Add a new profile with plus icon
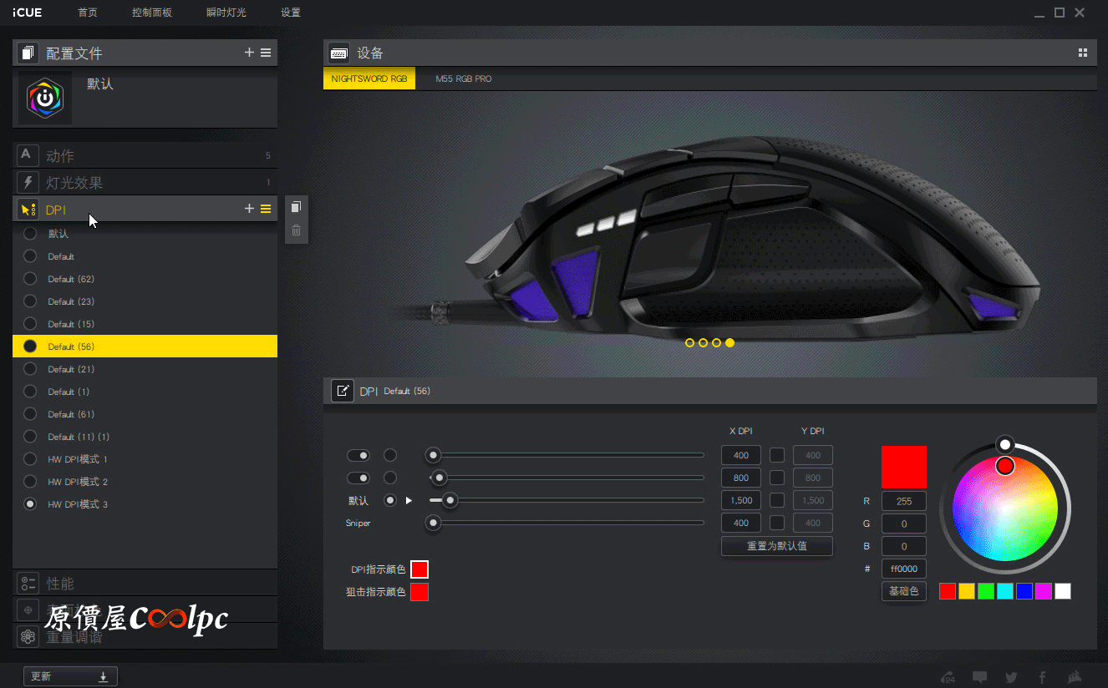The height and width of the screenshot is (688, 1108). [x=249, y=53]
